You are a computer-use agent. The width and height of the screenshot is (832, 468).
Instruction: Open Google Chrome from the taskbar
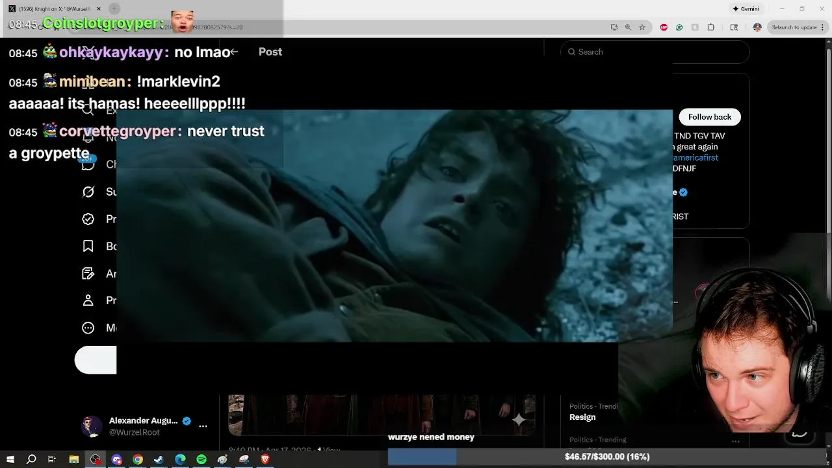138,460
